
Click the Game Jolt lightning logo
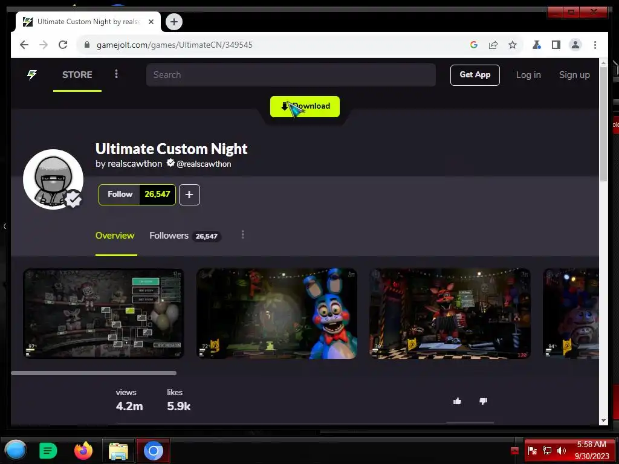[32, 74]
